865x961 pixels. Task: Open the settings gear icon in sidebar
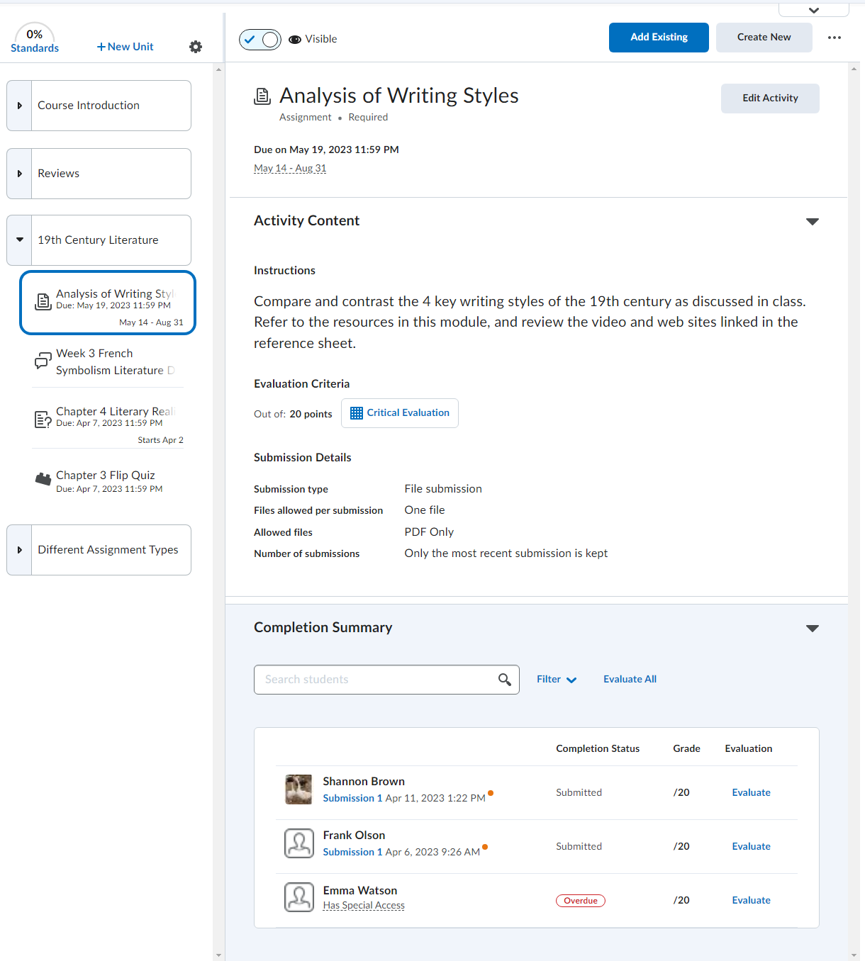(x=196, y=47)
